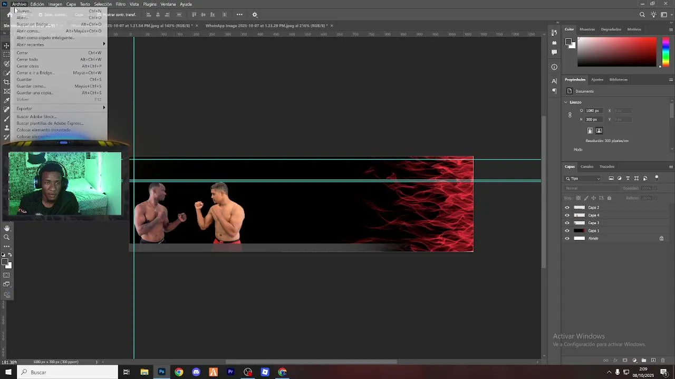Open Discord from the taskbar
This screenshot has width=675, height=379.
(x=196, y=372)
